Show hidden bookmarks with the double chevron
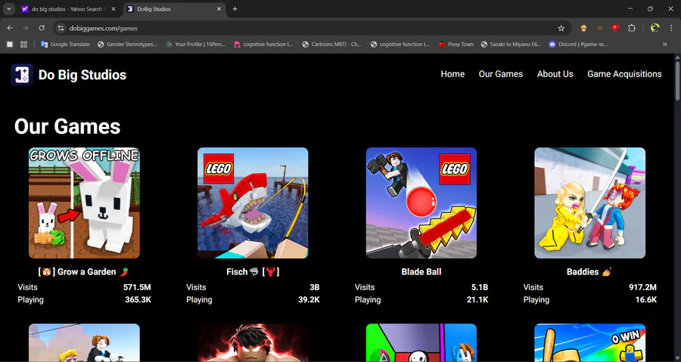 coord(664,45)
